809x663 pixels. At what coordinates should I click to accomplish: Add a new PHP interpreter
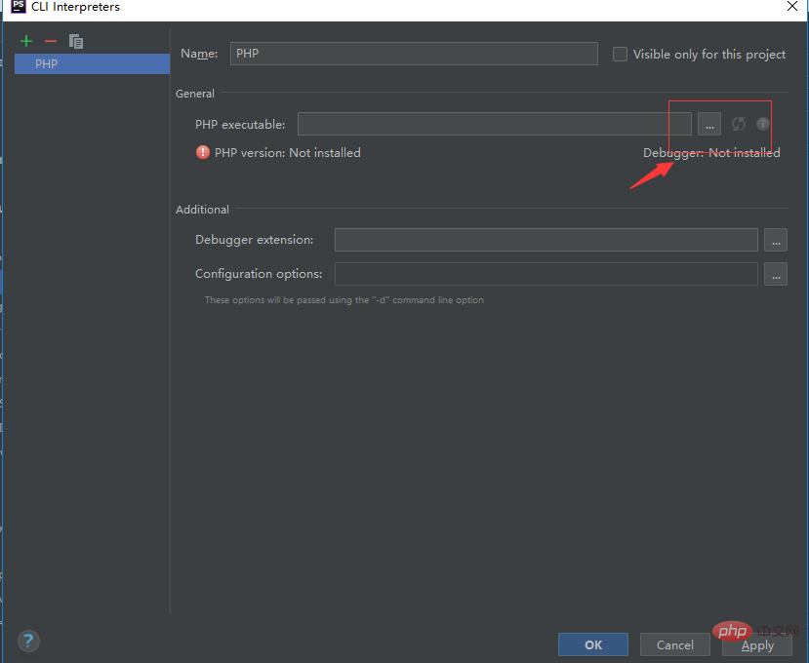click(25, 41)
